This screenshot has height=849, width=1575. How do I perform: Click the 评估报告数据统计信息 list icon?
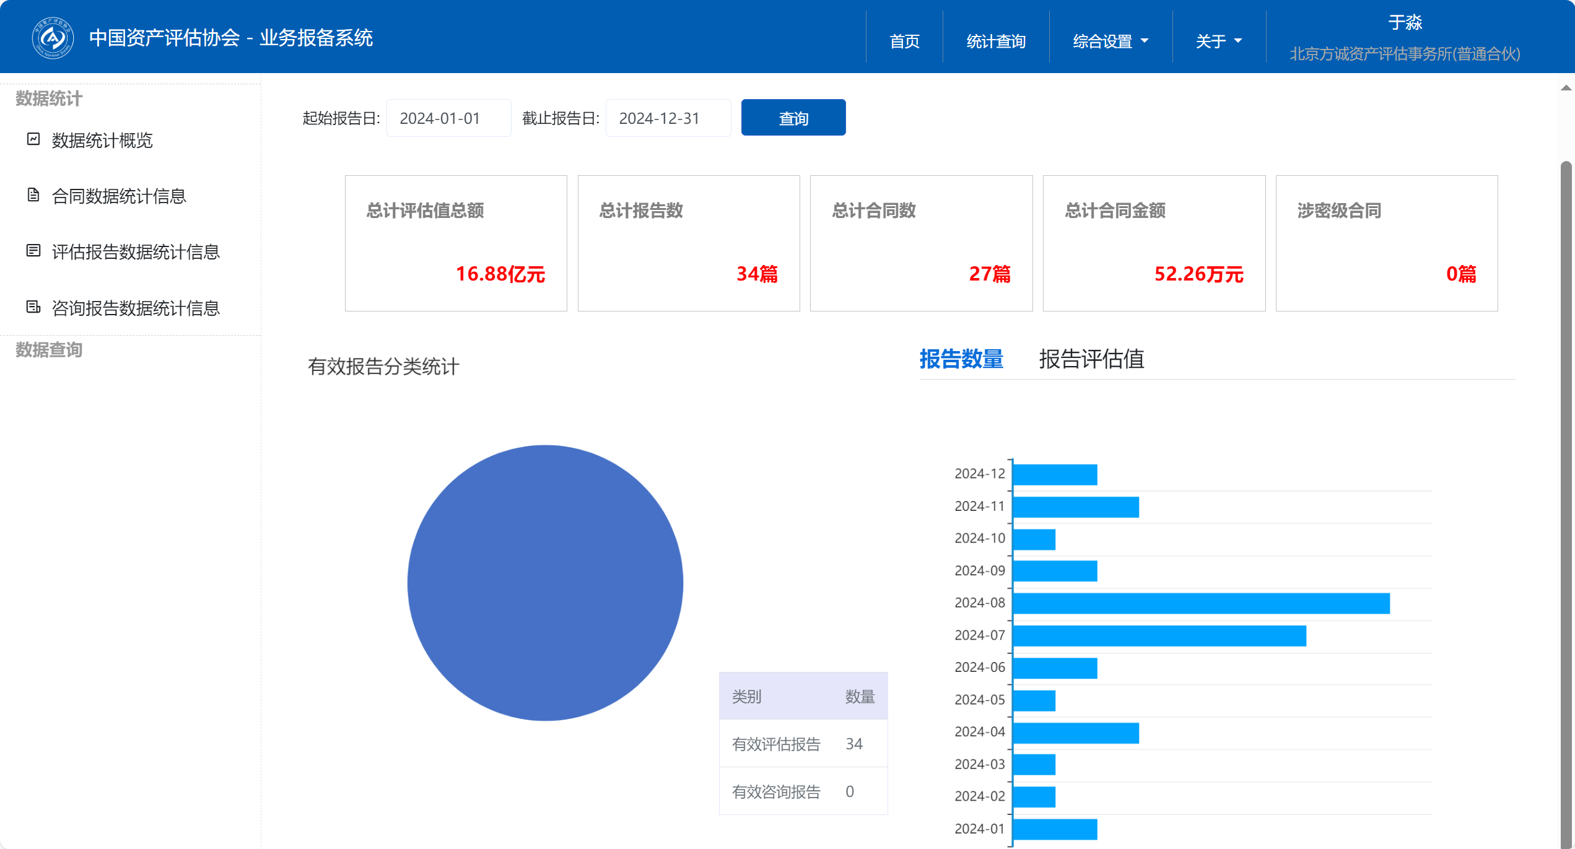tap(33, 251)
